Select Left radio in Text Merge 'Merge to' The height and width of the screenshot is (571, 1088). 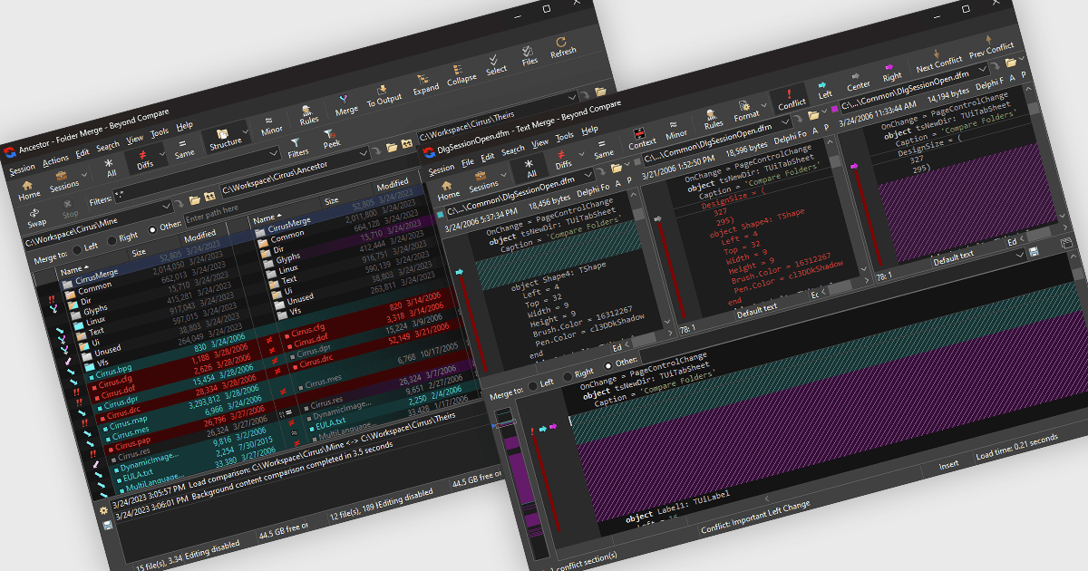[x=533, y=384]
